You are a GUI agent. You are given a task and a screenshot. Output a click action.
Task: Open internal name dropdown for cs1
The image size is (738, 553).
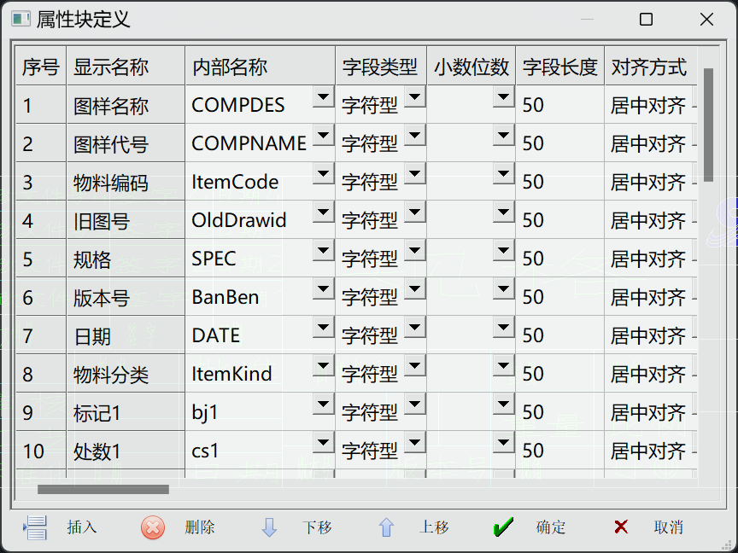point(324,443)
